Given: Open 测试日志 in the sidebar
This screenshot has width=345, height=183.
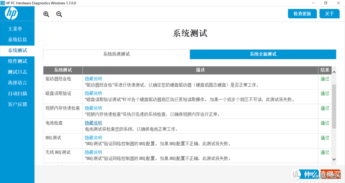Looking at the screenshot, I should click(17, 72).
